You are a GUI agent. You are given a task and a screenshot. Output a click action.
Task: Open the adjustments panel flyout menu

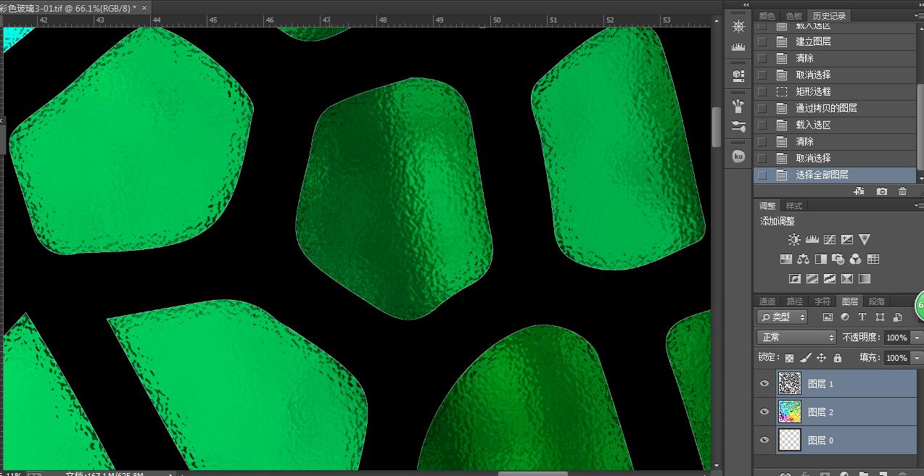(x=918, y=206)
